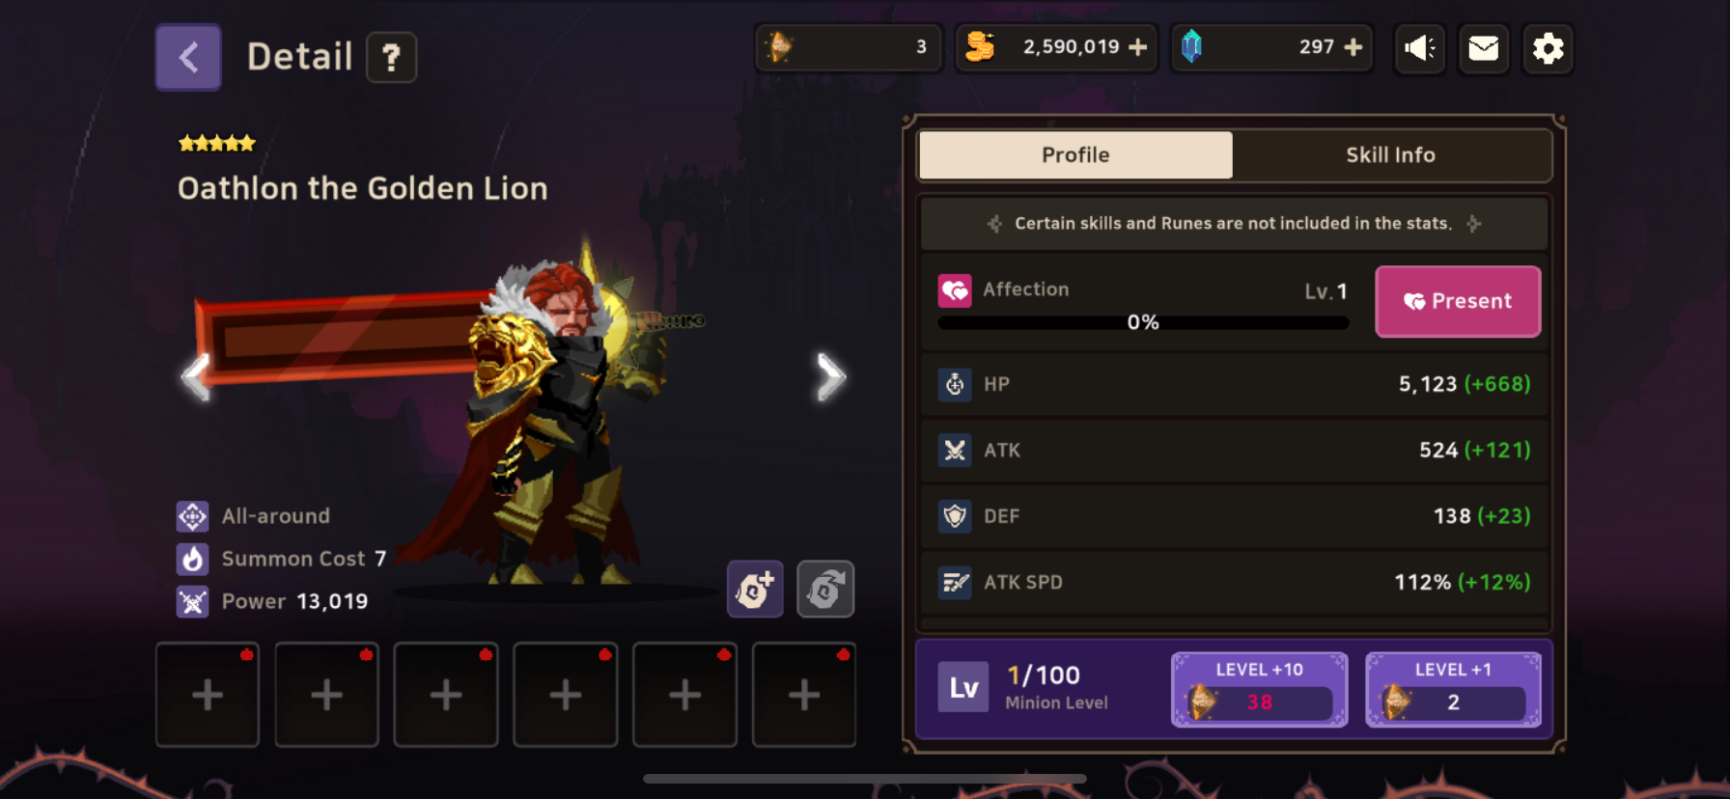Screen dimensions: 1730x799
Task: Open the settings gear icon
Action: tap(1549, 48)
